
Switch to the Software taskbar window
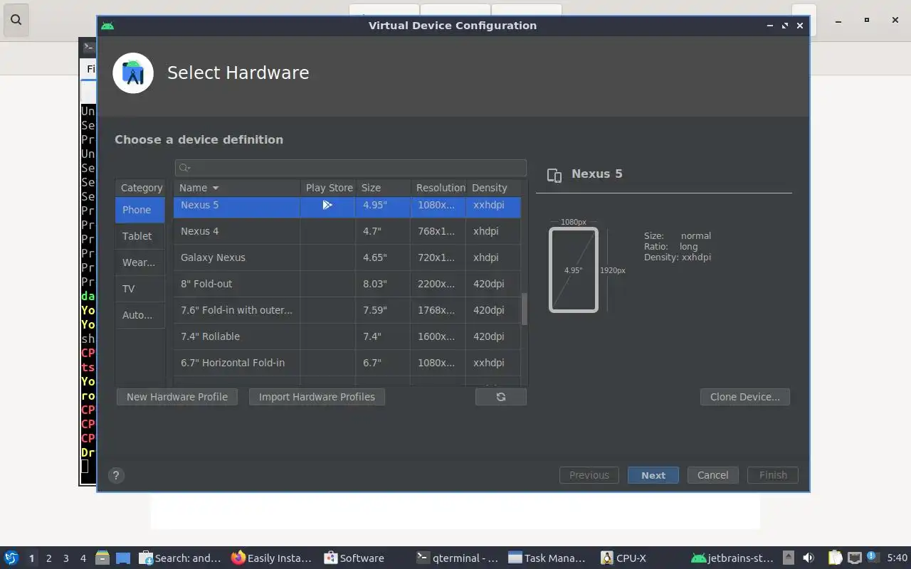click(x=354, y=558)
